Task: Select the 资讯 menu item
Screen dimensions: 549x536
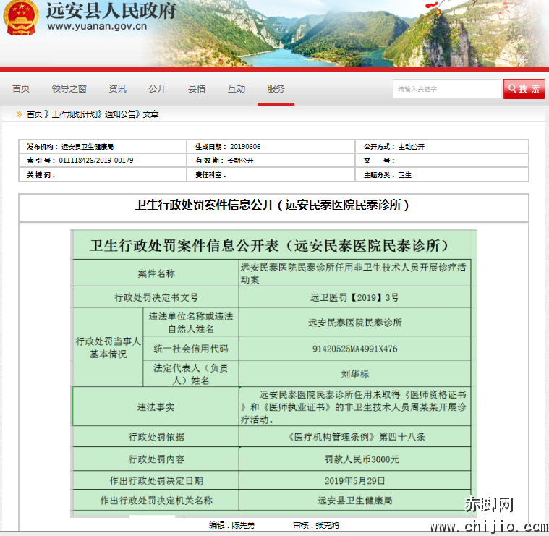Action: pos(117,89)
